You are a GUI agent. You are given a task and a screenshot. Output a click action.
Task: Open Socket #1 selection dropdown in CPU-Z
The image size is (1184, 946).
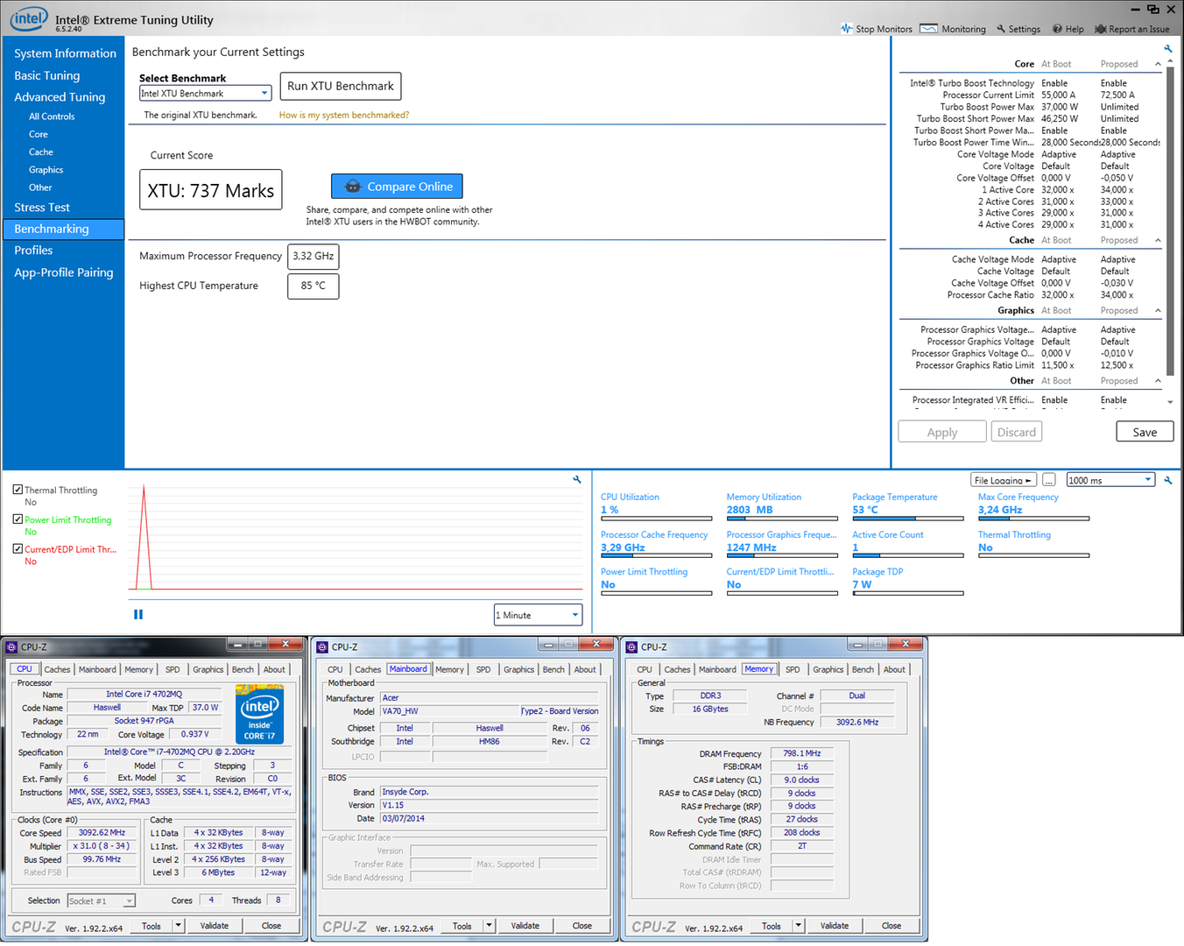click(x=102, y=900)
